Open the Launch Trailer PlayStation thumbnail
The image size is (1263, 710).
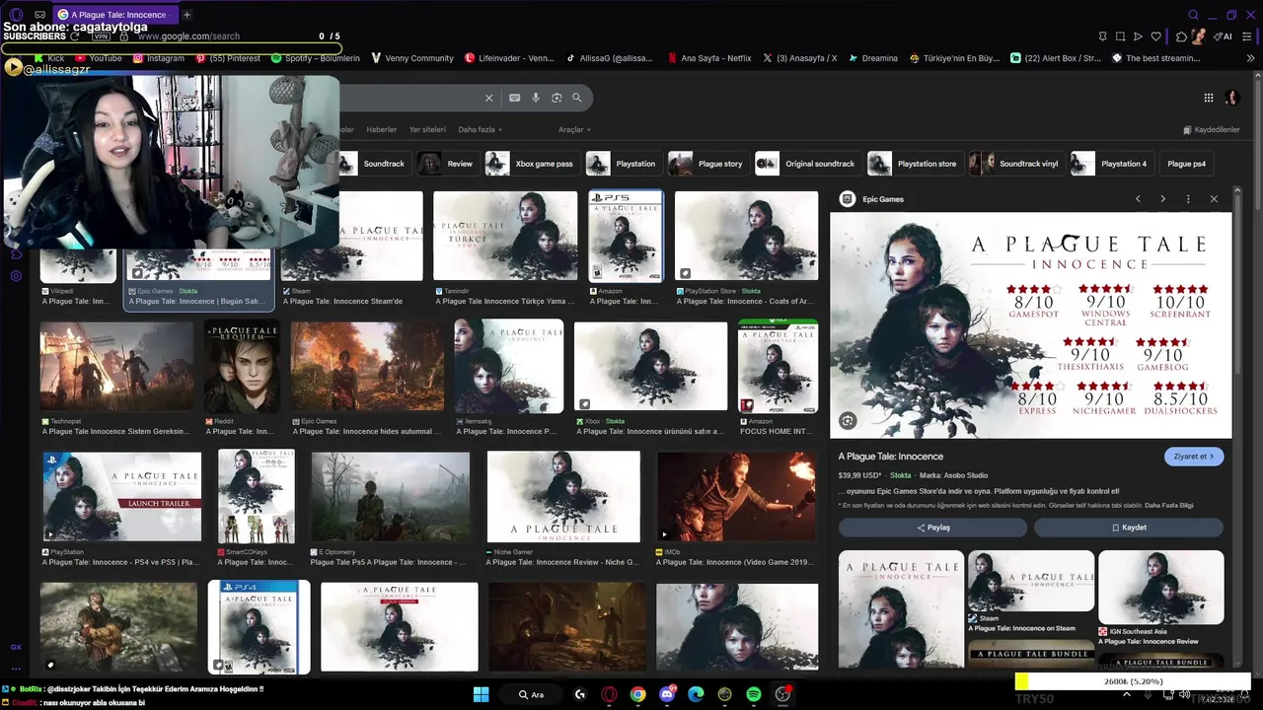(x=122, y=496)
